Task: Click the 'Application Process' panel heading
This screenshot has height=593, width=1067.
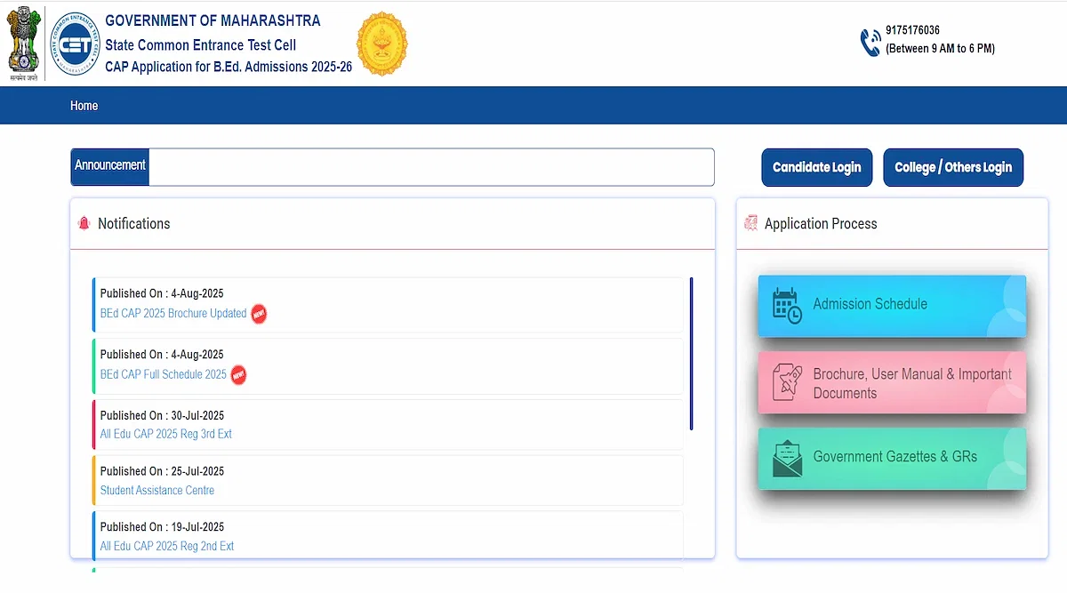Action: point(821,224)
